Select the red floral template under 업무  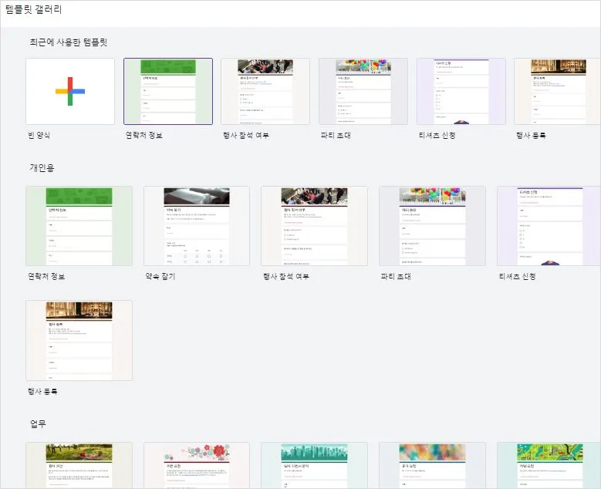pos(197,465)
